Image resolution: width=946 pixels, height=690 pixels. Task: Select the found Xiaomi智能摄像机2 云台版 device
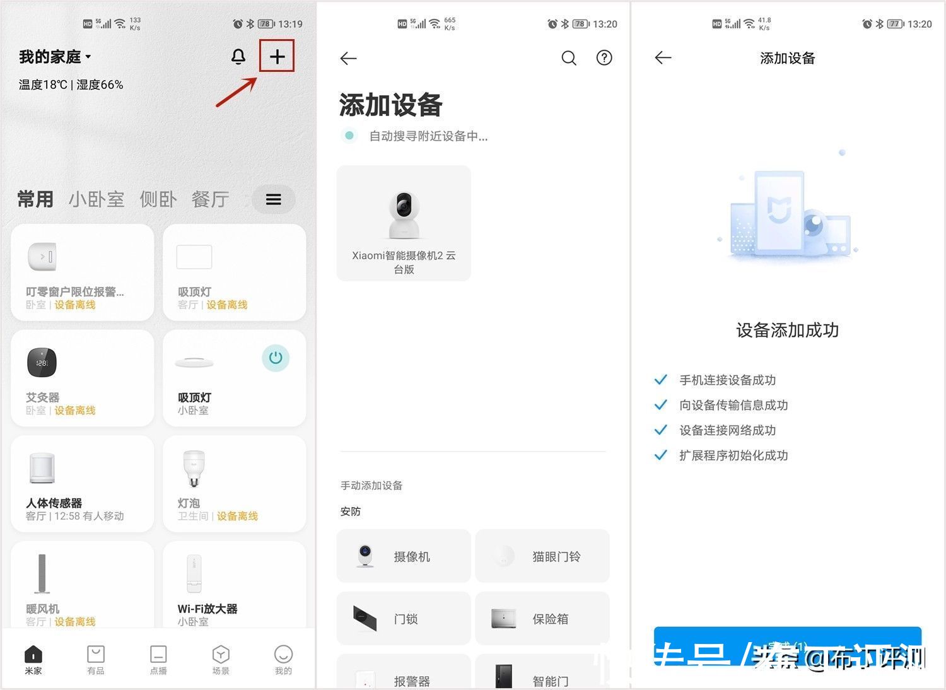[404, 223]
